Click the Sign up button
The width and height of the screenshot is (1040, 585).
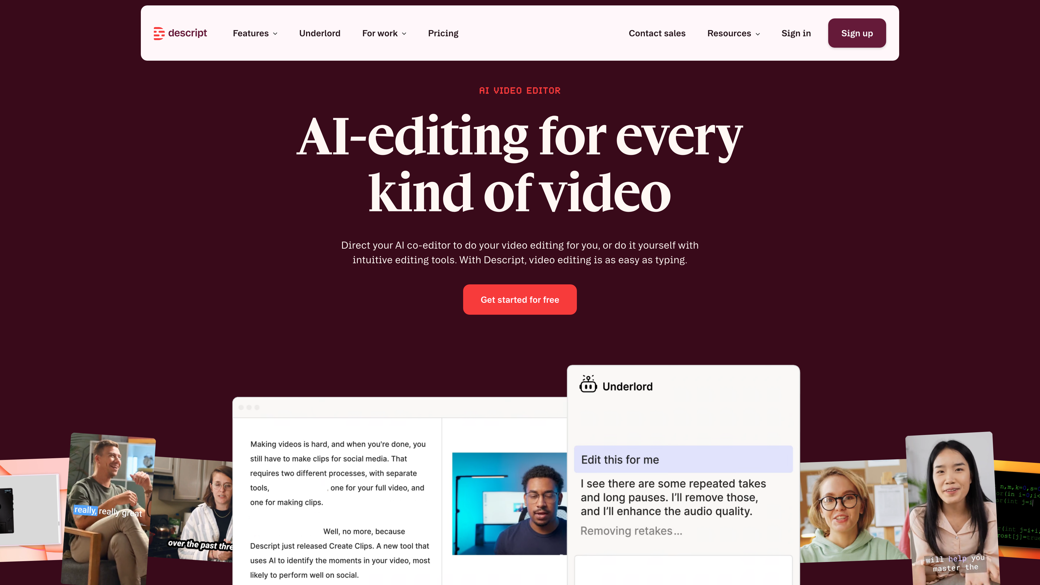pos(857,33)
